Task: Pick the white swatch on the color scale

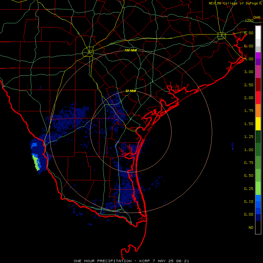Action: click(258, 32)
